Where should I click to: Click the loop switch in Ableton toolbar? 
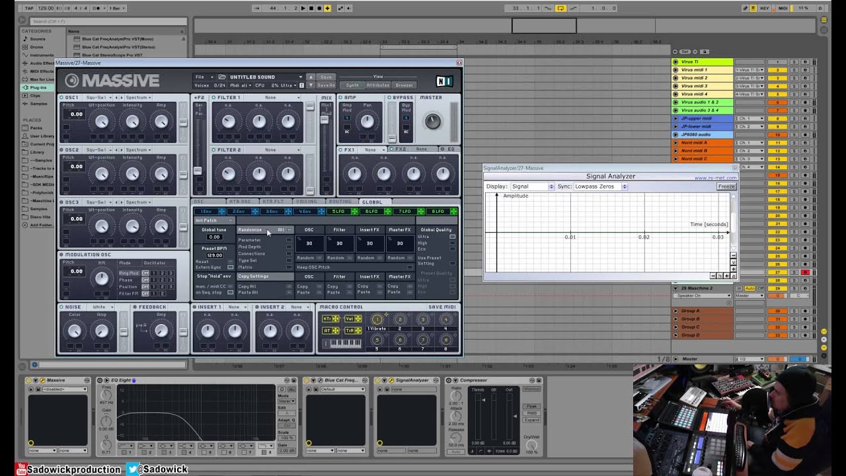pos(560,8)
